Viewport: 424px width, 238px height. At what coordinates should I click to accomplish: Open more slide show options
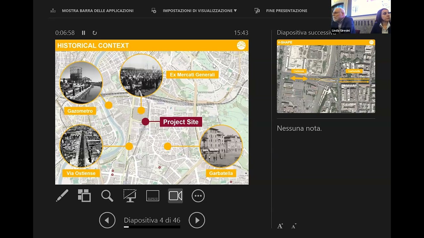[x=198, y=196]
